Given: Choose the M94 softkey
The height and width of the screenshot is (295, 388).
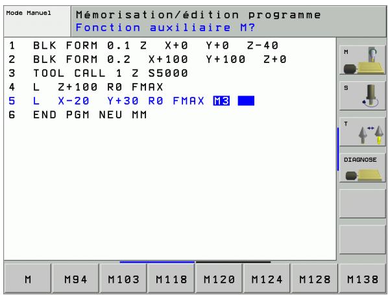Looking at the screenshot, I should pos(75,279).
